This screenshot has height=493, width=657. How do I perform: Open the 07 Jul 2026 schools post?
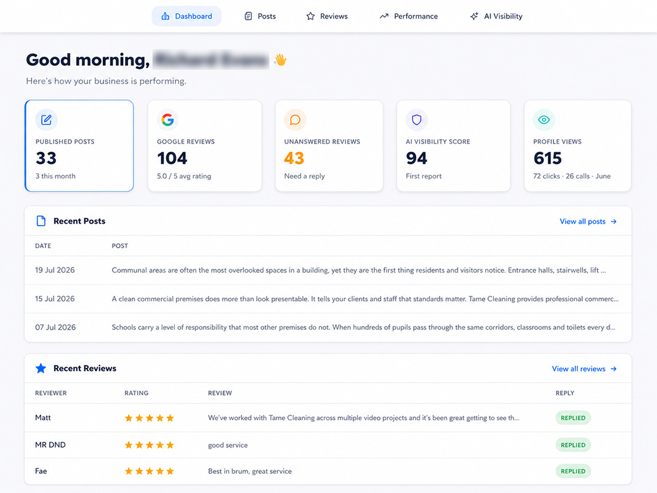click(x=363, y=327)
